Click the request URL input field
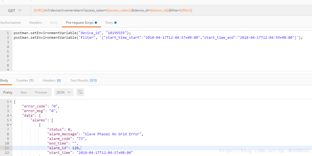The height and width of the screenshot is (156, 312). [x=171, y=11]
